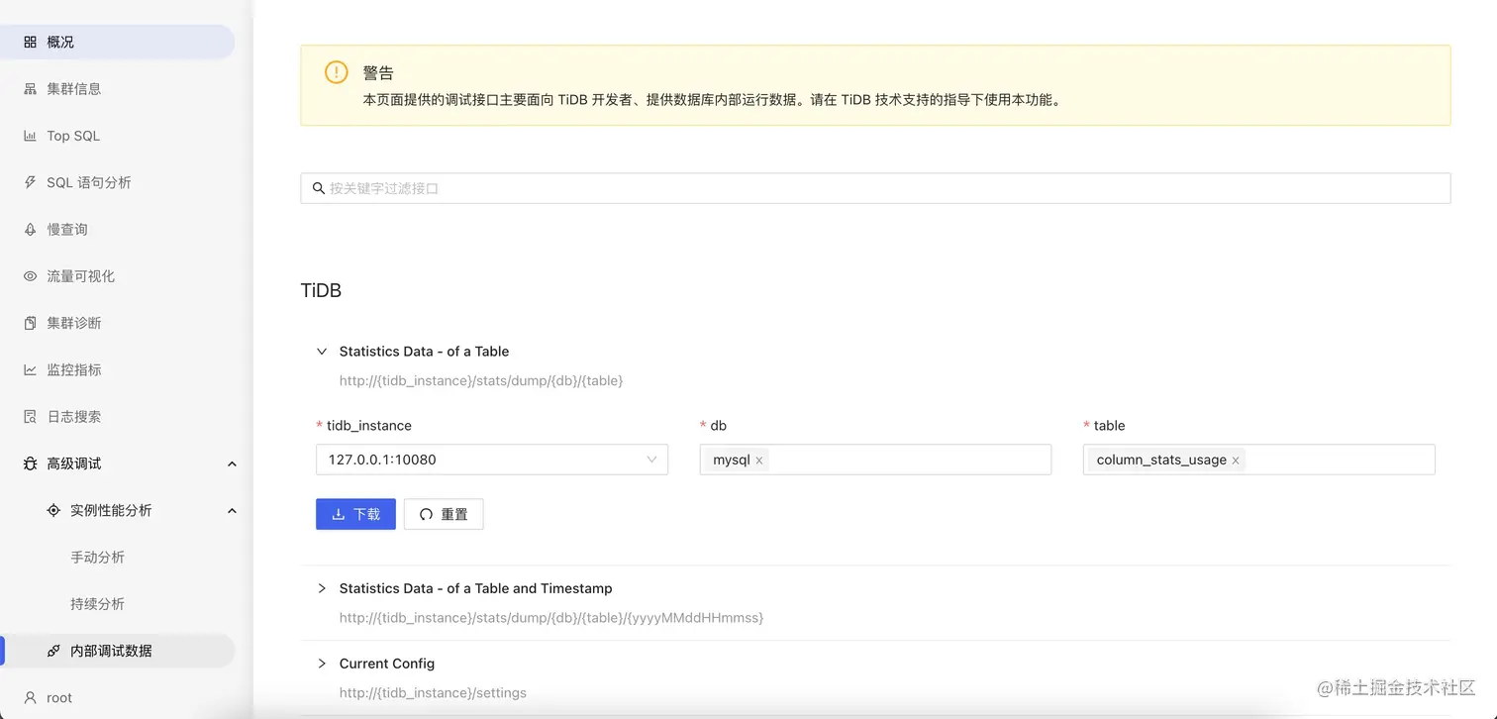Click the 监控指标 chart icon

pos(30,369)
